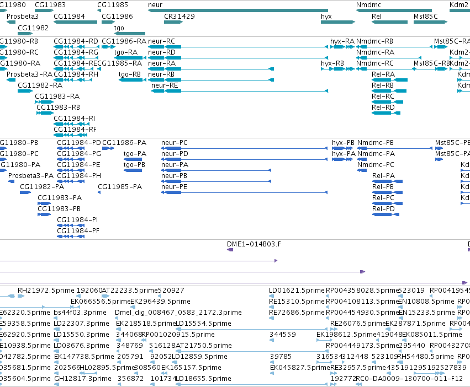This screenshot has height=387, width=470.
Task: Select transcript Rel-RA
Action: [x=383, y=74]
